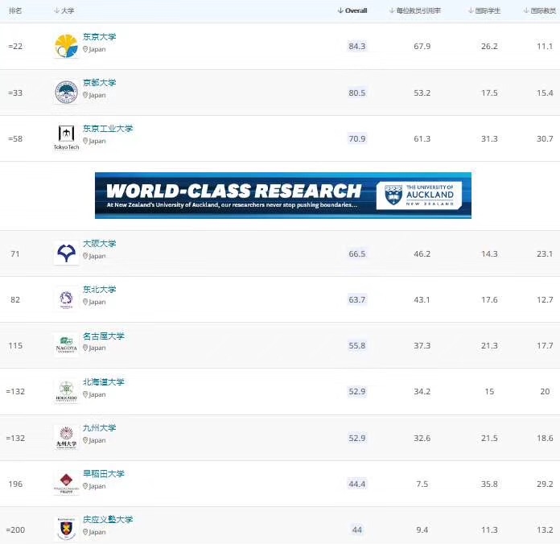
Task: Click location pin under 早稻田大学
Action: tap(85, 486)
